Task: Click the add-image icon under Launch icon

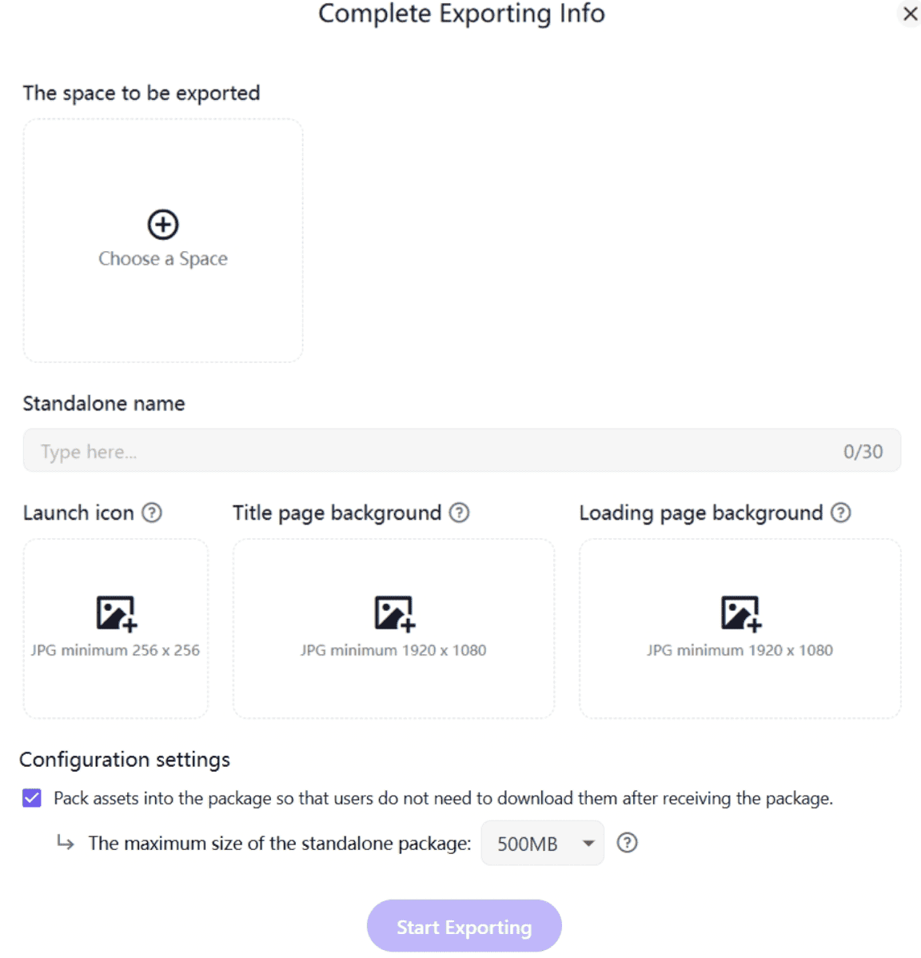Action: 115,612
